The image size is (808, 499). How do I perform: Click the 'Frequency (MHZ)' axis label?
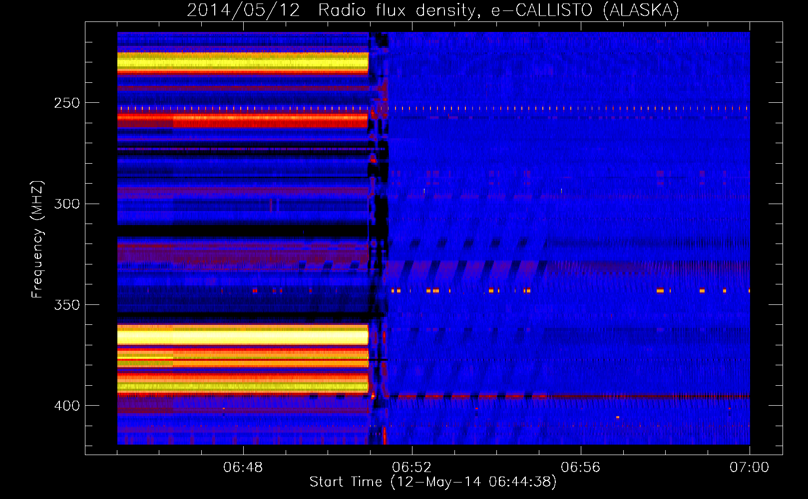click(x=37, y=239)
